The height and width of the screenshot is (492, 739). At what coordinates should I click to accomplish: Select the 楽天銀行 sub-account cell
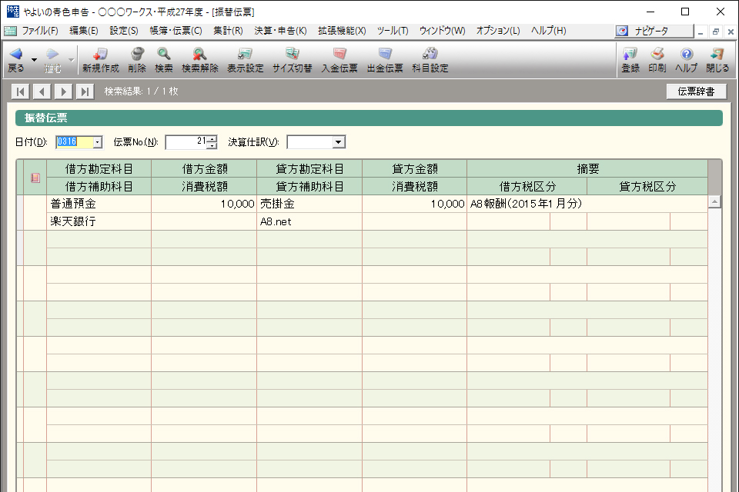click(99, 221)
